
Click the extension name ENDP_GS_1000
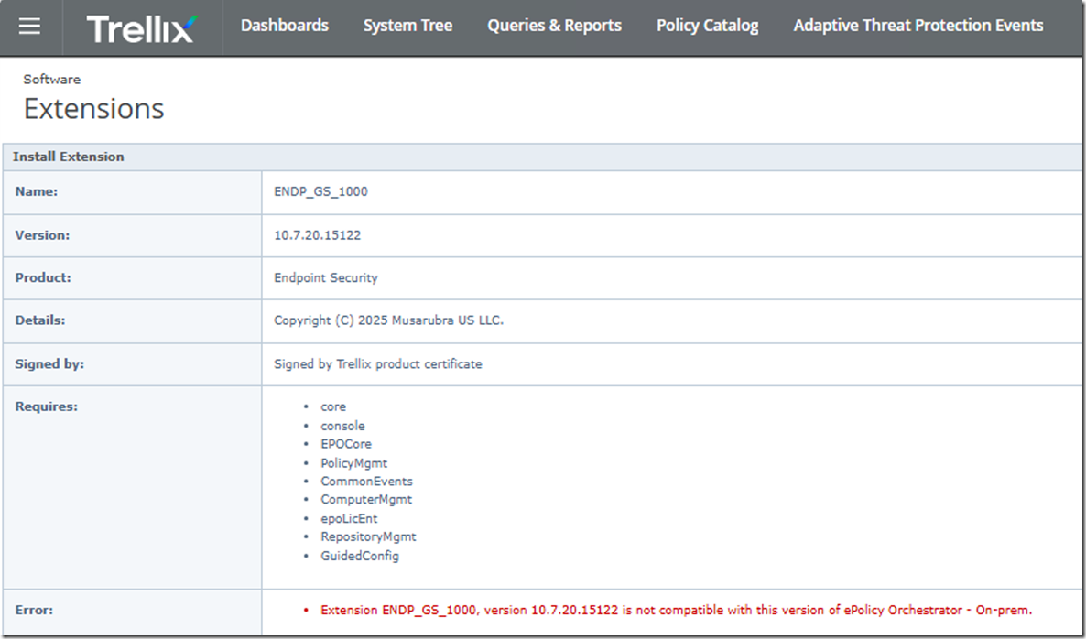pos(320,192)
